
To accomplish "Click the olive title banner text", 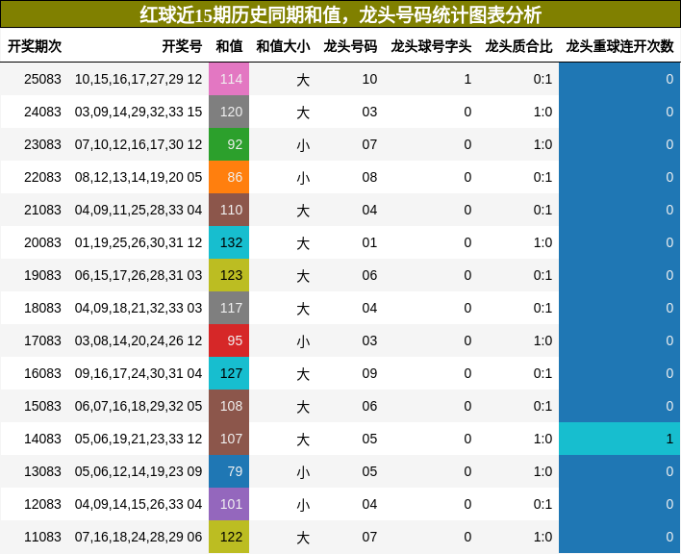I will click(x=340, y=14).
